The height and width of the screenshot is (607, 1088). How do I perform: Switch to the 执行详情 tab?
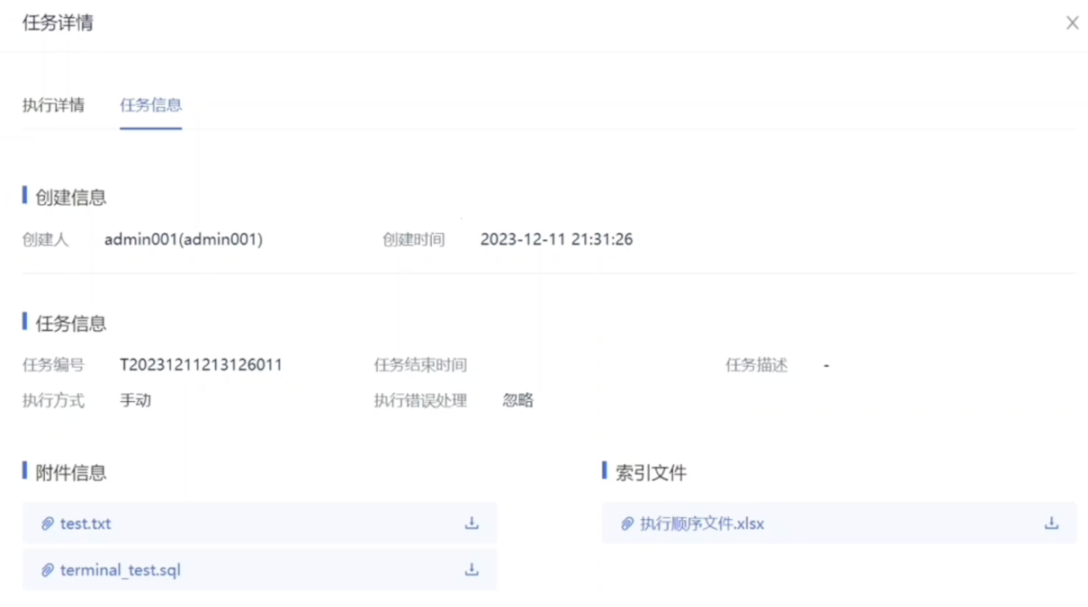[x=53, y=105]
